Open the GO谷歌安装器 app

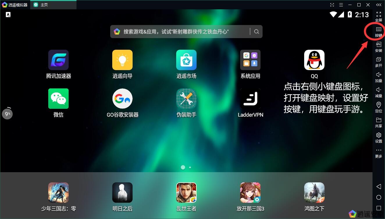(x=122, y=99)
